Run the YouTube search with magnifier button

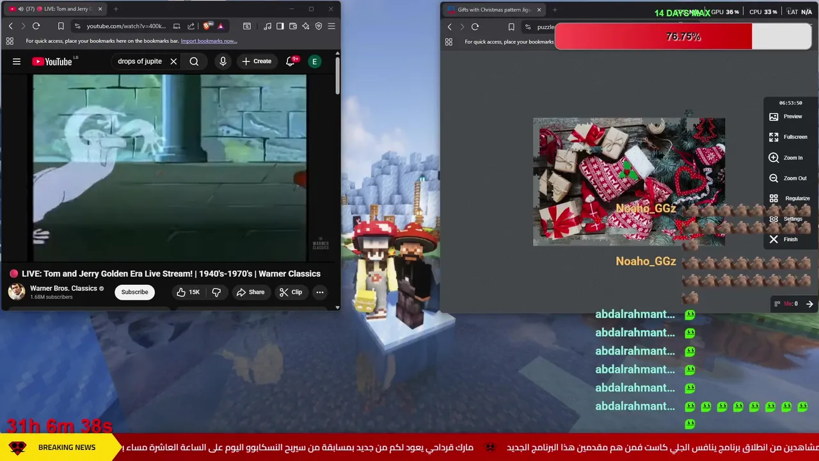[x=194, y=61]
